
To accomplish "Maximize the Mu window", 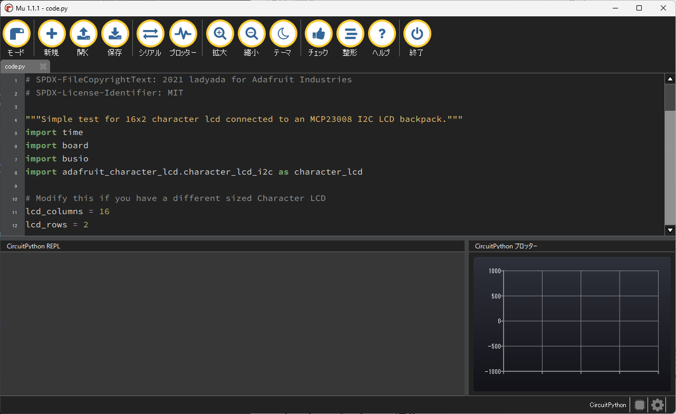I will [x=639, y=8].
